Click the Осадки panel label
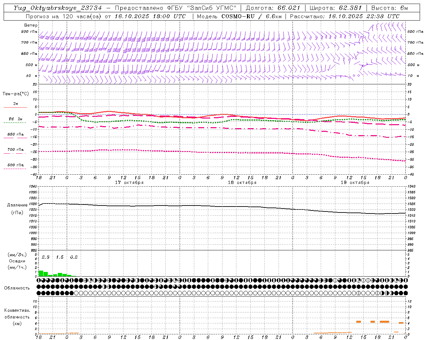425x340 pixels. pyautogui.click(x=17, y=261)
